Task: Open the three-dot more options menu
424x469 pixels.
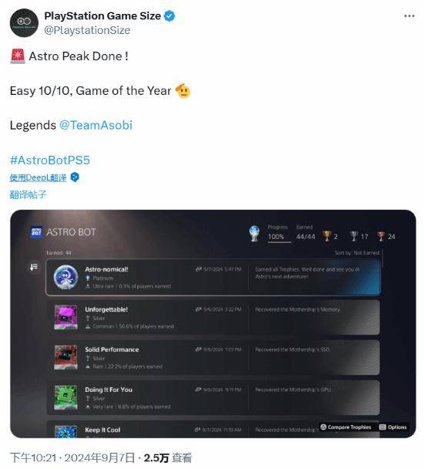Action: (409, 16)
